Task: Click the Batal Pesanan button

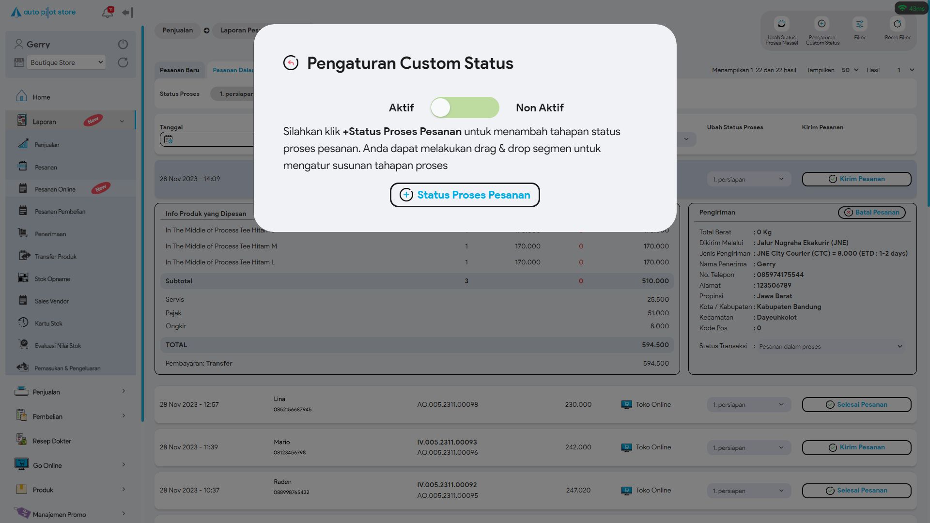Action: click(x=871, y=213)
